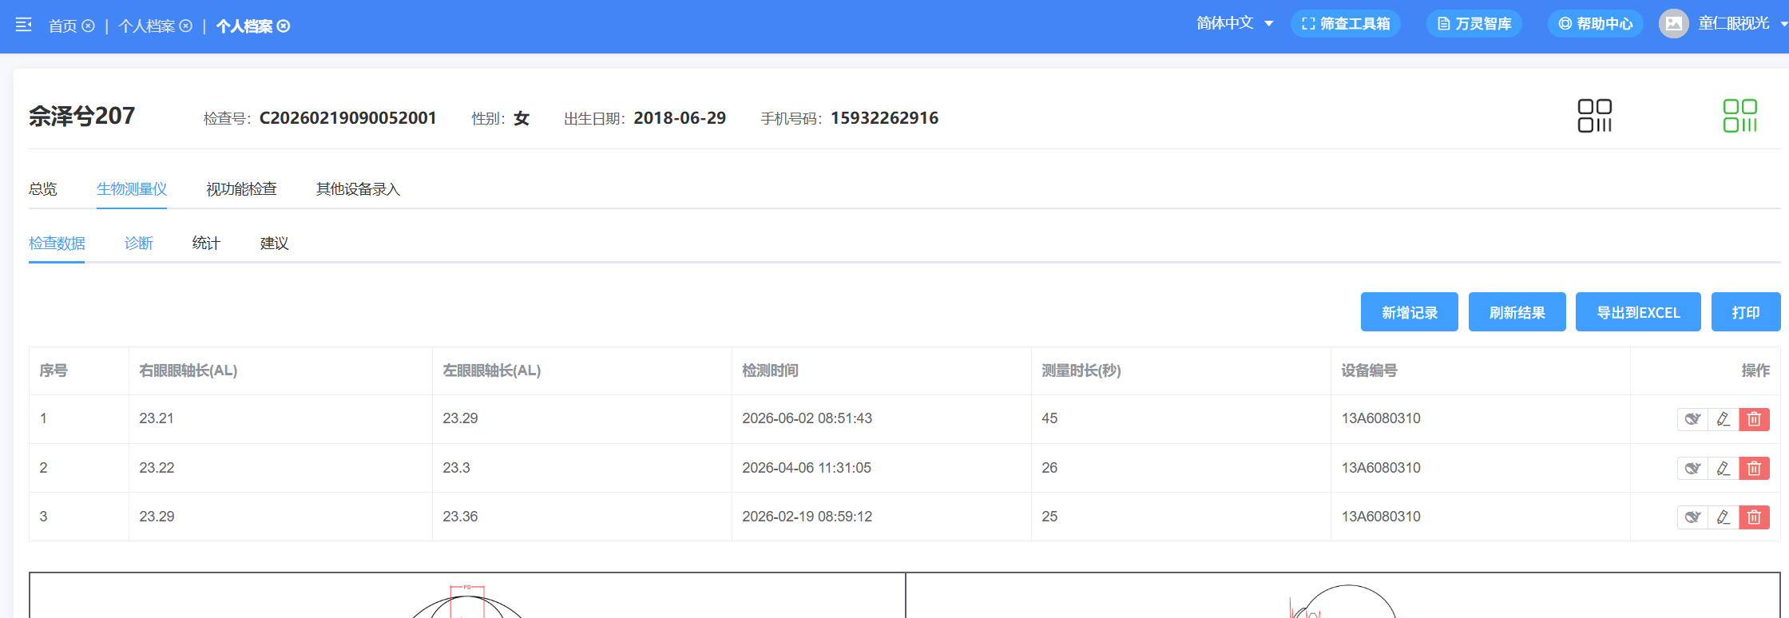This screenshot has width=1789, height=618.
Task: Edit record row 2 pencil icon
Action: [1724, 468]
